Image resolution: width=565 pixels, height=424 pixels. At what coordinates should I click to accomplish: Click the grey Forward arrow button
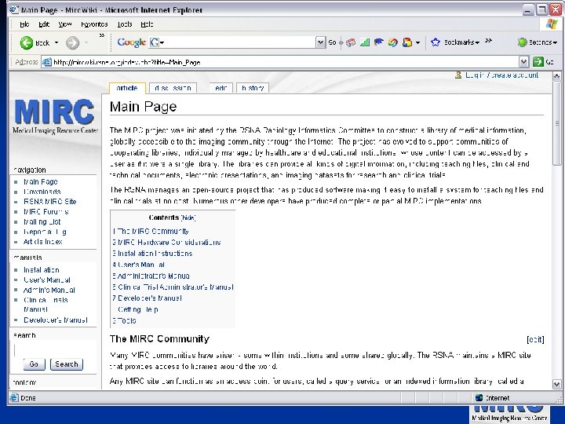pos(72,43)
